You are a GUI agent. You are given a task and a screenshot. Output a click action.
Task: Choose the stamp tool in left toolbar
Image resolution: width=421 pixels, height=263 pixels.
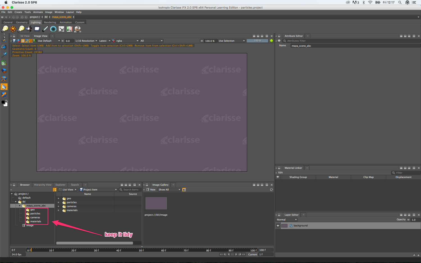[4, 39]
